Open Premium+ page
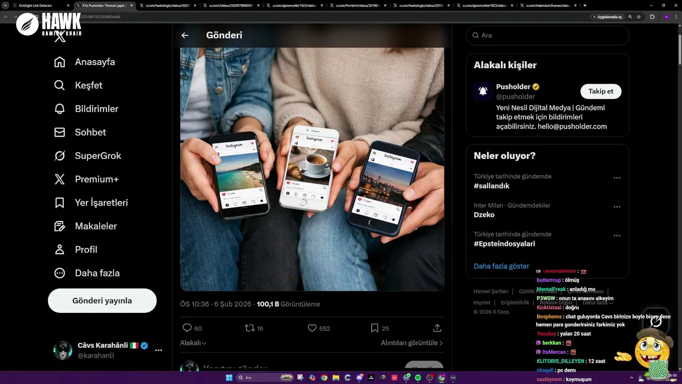The image size is (682, 384). (86, 179)
